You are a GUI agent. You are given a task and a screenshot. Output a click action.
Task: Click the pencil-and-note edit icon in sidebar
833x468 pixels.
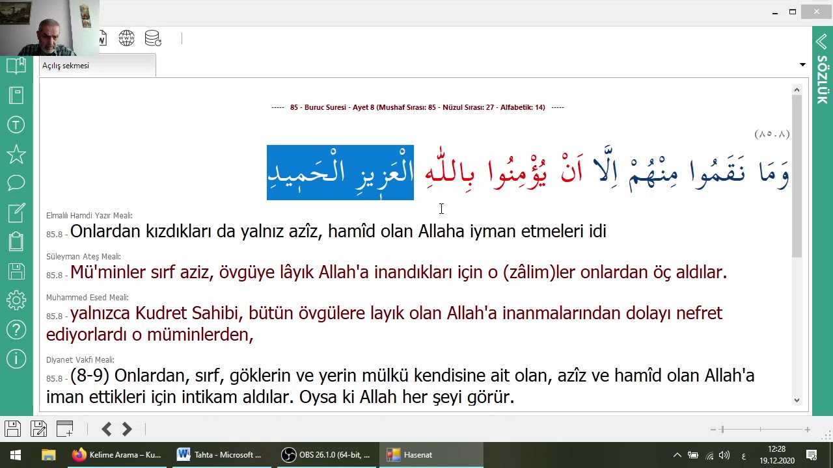[16, 213]
